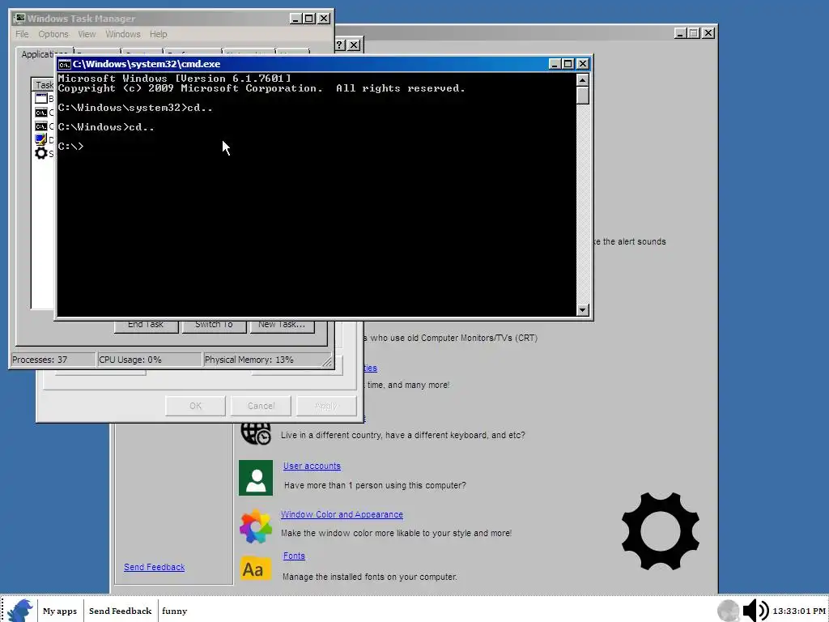Click the grey orb tray icon
Viewport: 829px width, 622px height.
(728, 611)
